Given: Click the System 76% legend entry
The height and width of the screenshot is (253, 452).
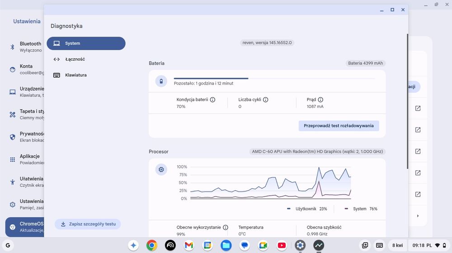Looking at the screenshot, I should tap(361, 209).
